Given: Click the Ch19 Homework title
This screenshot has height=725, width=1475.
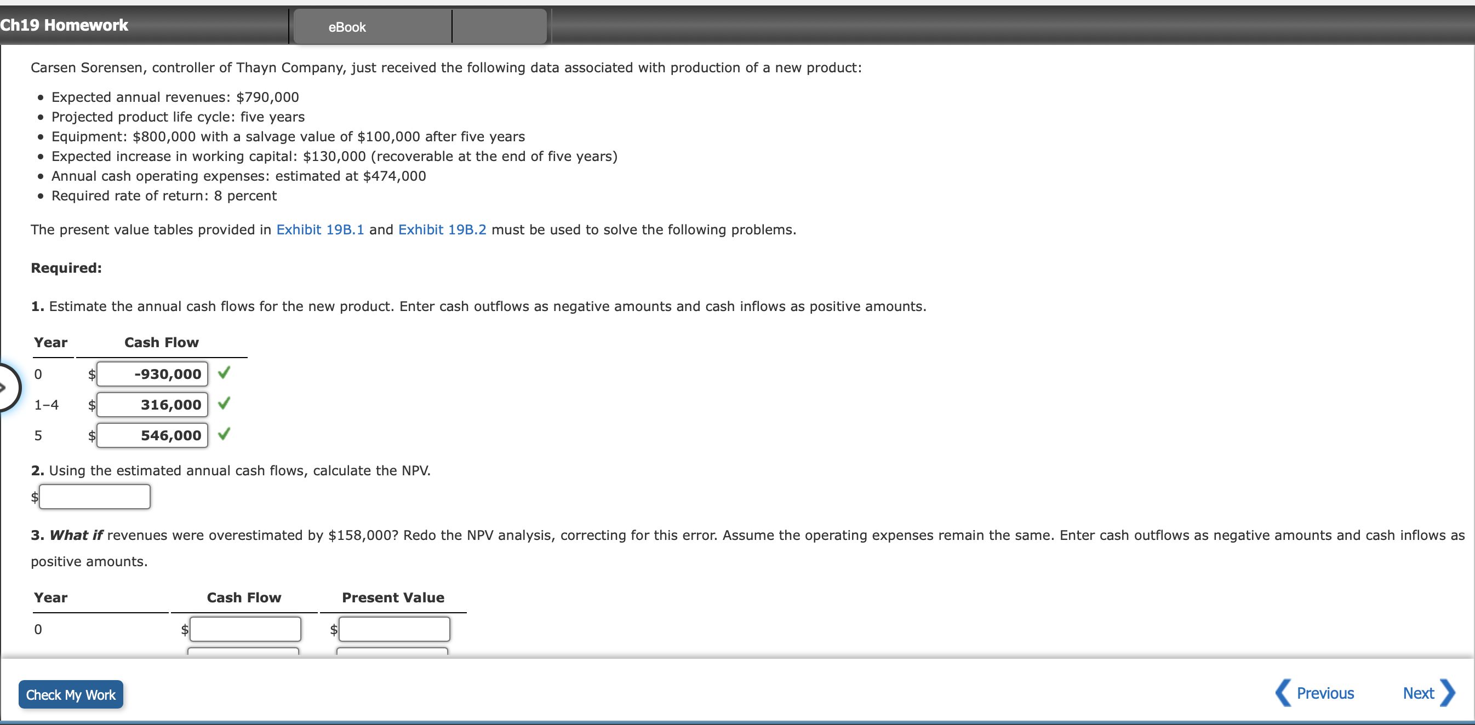Looking at the screenshot, I should point(64,25).
